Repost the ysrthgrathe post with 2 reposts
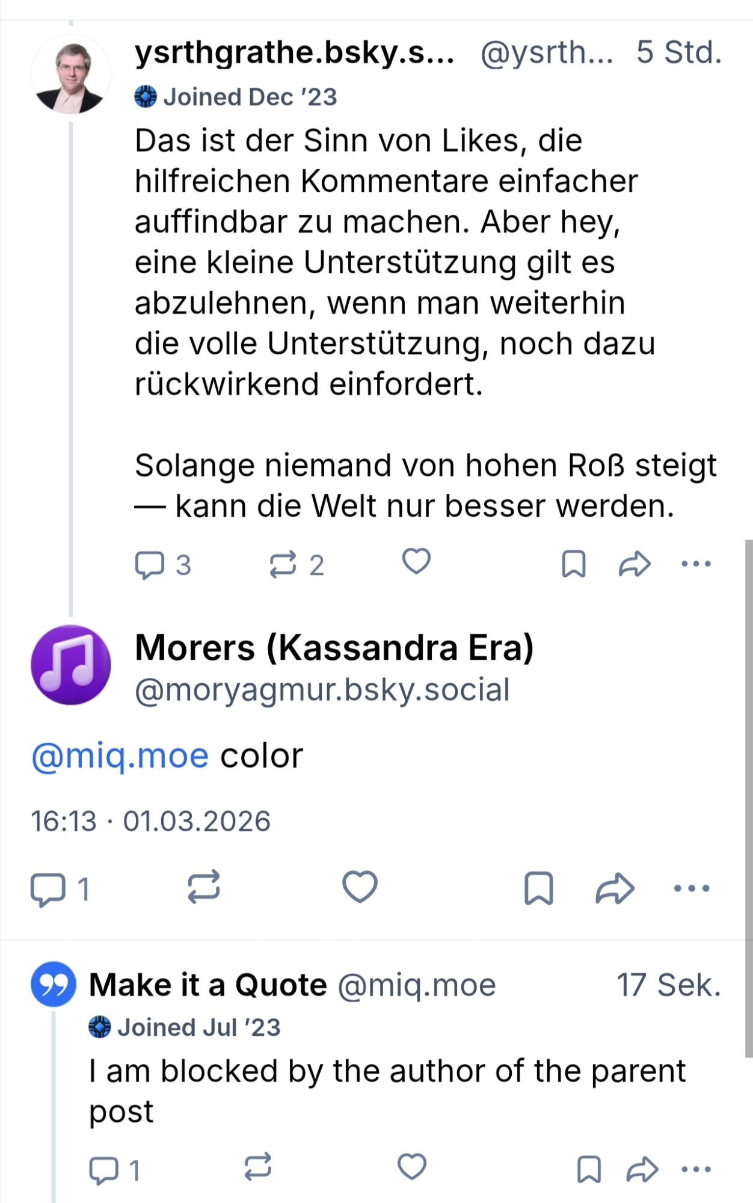The width and height of the screenshot is (753, 1203). (283, 564)
